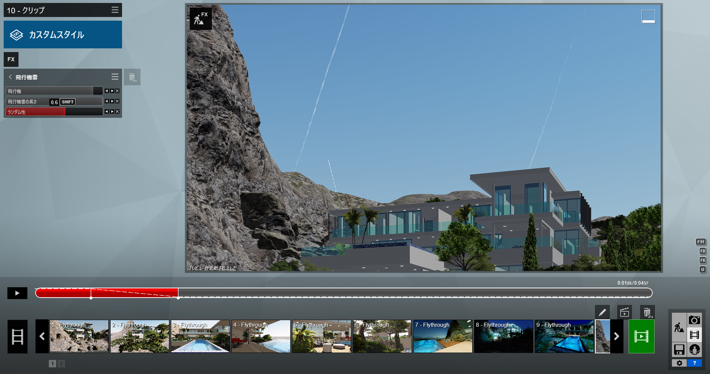
Task: Adjust the 飛行機雲の長さ slider
Action: (54, 101)
